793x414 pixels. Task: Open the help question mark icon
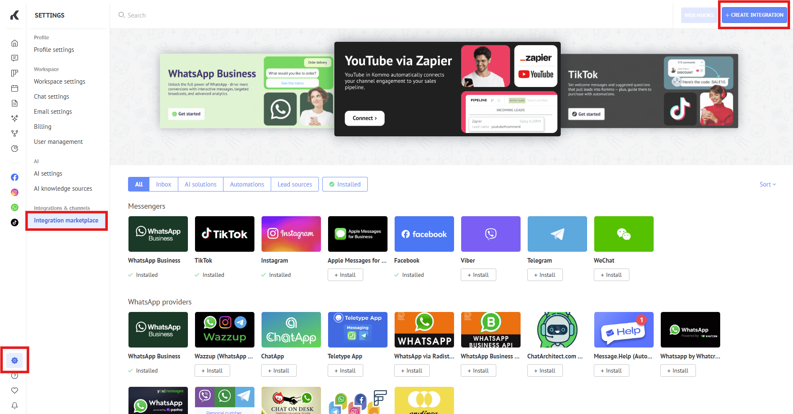(15, 376)
